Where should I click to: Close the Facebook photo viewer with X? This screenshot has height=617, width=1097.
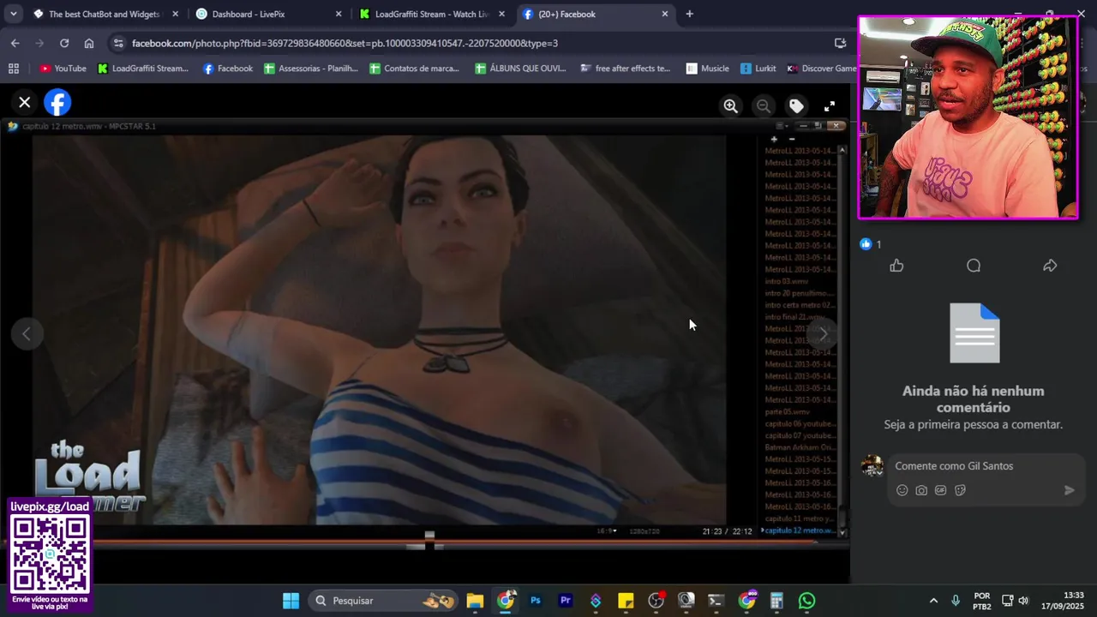(25, 103)
